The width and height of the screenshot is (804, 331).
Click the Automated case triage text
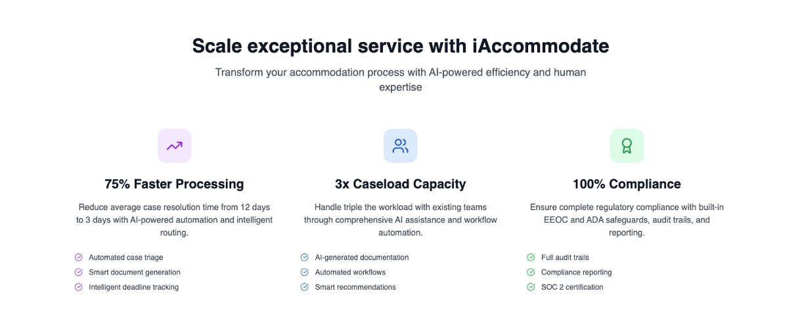[125, 257]
